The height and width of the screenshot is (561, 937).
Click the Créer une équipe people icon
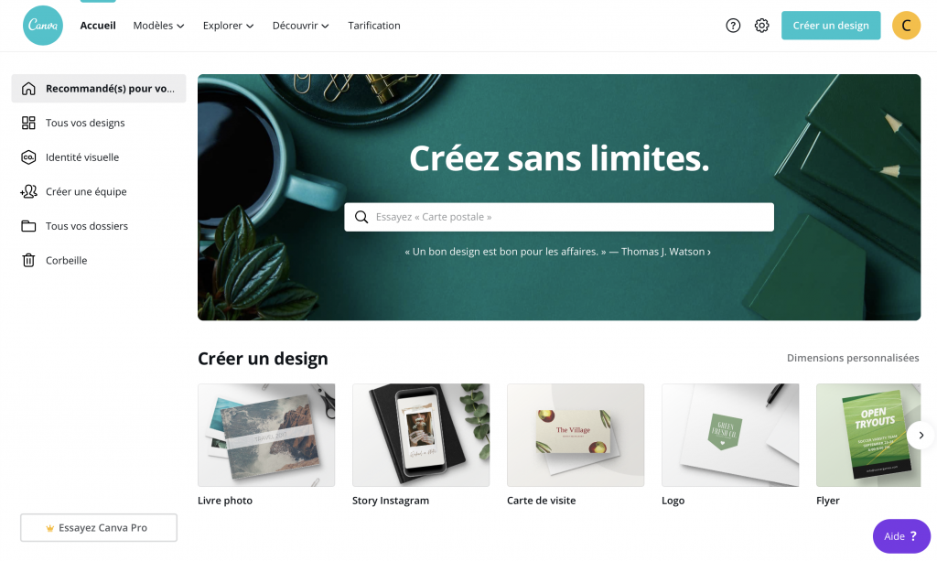tap(28, 192)
